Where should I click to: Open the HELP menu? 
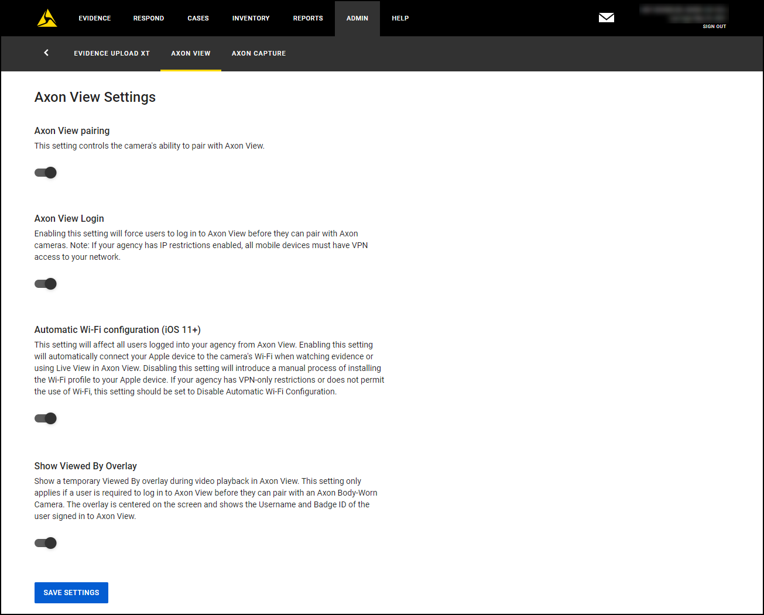coord(400,18)
